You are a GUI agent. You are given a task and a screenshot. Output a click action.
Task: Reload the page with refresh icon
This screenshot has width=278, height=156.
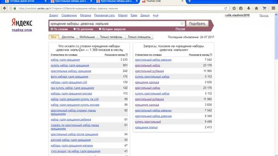click(226, 8)
